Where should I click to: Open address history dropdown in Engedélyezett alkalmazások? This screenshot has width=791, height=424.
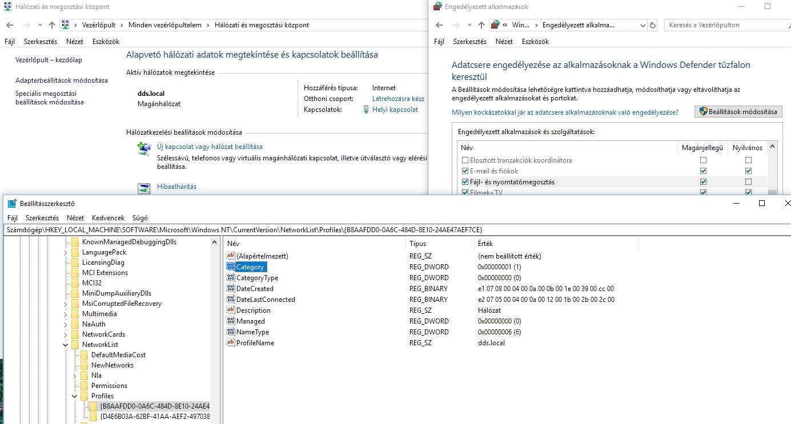click(x=641, y=25)
